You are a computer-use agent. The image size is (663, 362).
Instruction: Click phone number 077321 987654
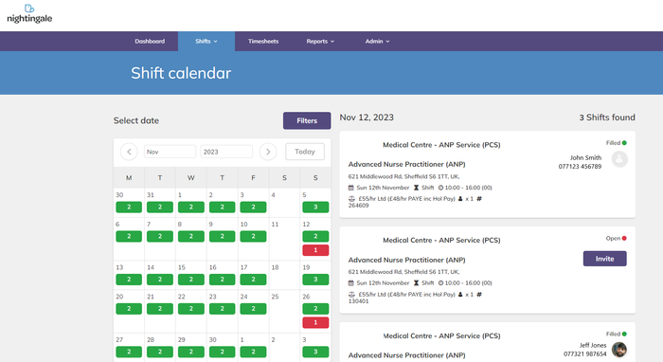(x=584, y=353)
